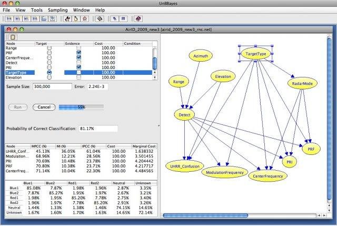Click the Sample Size input field

click(x=52, y=86)
